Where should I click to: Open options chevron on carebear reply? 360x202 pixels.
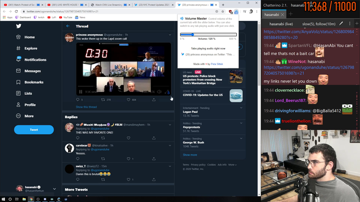(170, 145)
